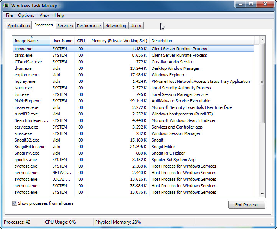Open the Performance tab
The width and height of the screenshot is (277, 229).
tap(89, 26)
